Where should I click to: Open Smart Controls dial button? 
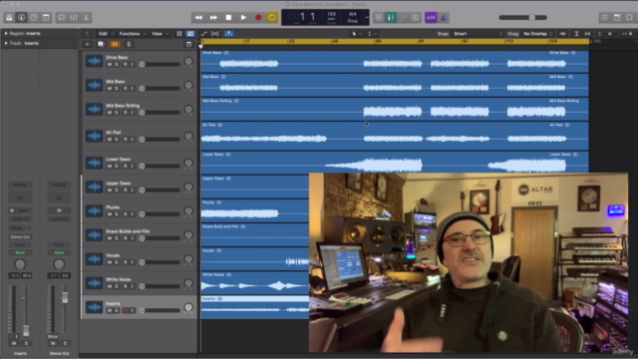62,18
